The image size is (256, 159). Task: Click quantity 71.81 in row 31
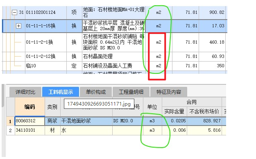191,12
